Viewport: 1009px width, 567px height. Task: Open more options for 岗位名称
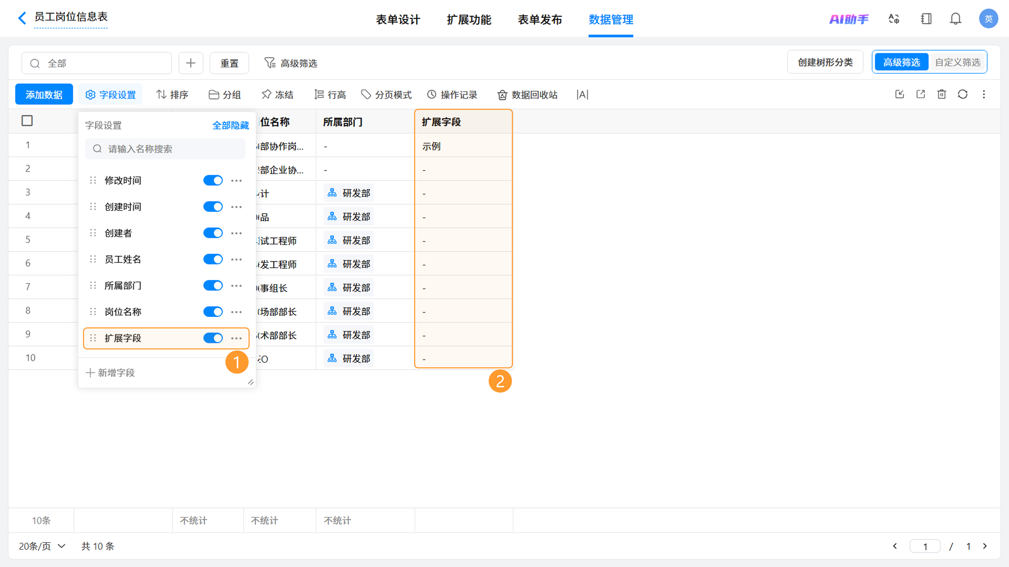pos(236,312)
